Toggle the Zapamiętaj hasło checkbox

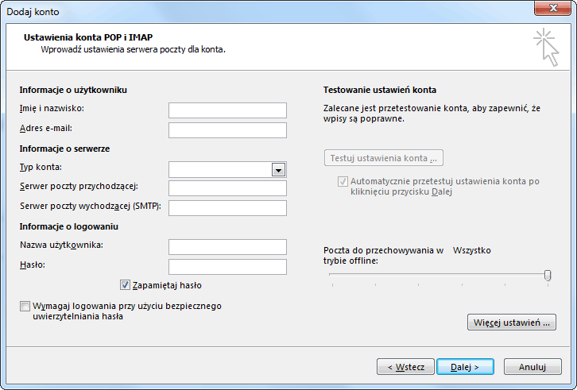(x=125, y=285)
